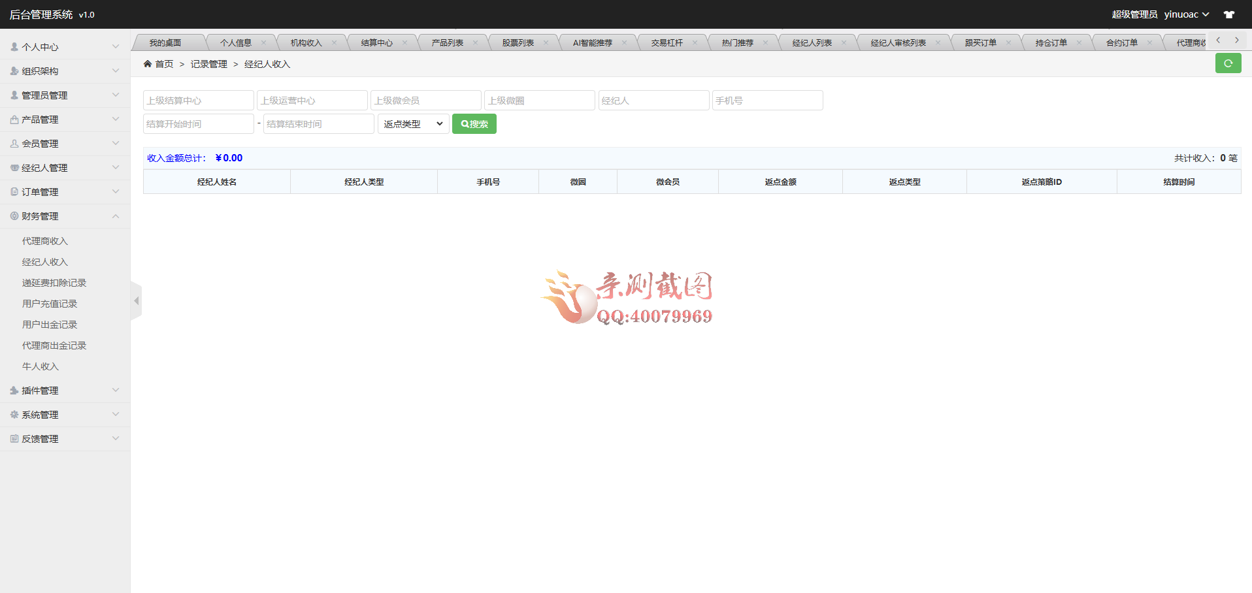Expand the 系统管理 sidebar menu
The image size is (1252, 593).
click(x=65, y=415)
